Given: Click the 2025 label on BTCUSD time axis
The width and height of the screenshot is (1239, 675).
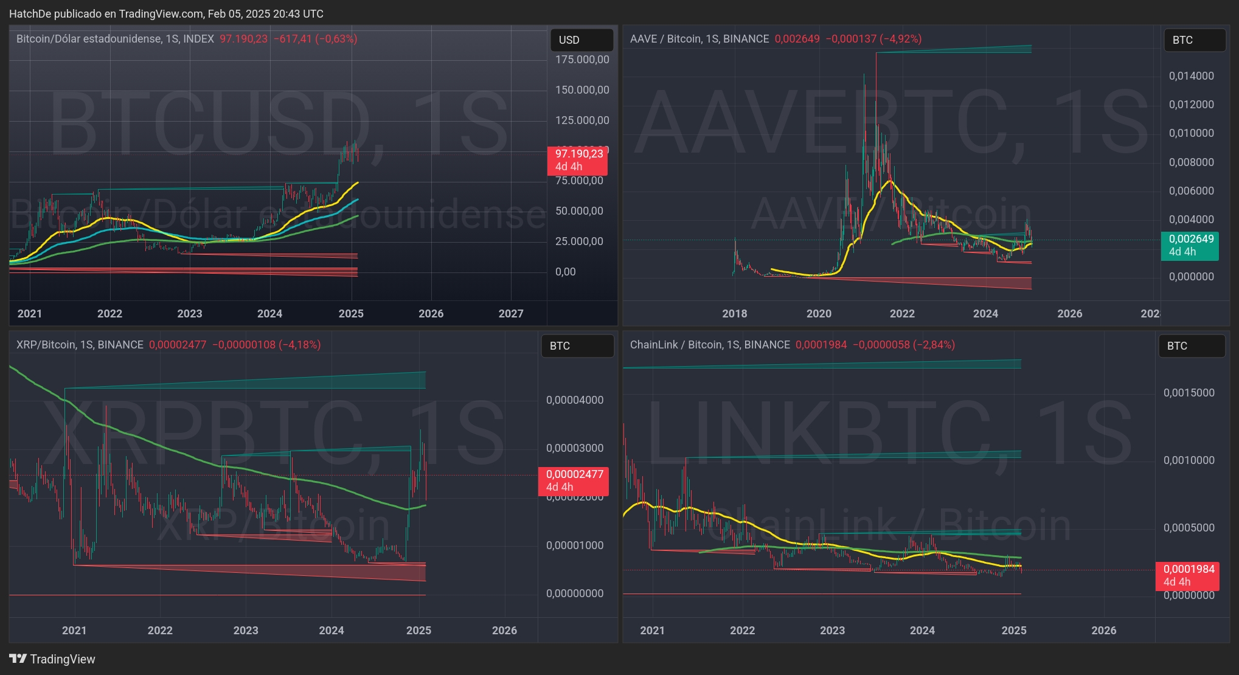Looking at the screenshot, I should click(x=351, y=314).
